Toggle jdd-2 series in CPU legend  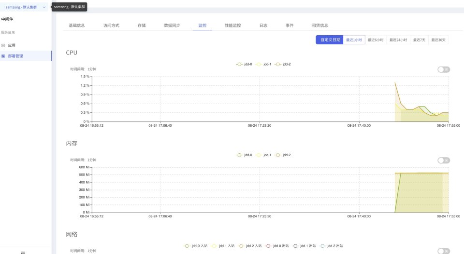tap(283, 64)
